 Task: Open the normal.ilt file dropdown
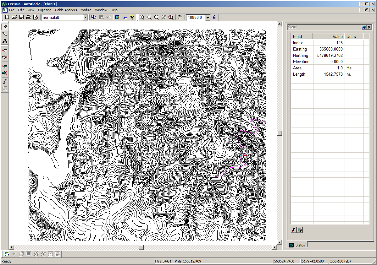pos(85,18)
